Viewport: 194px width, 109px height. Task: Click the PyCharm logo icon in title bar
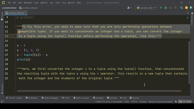coord(3,2)
